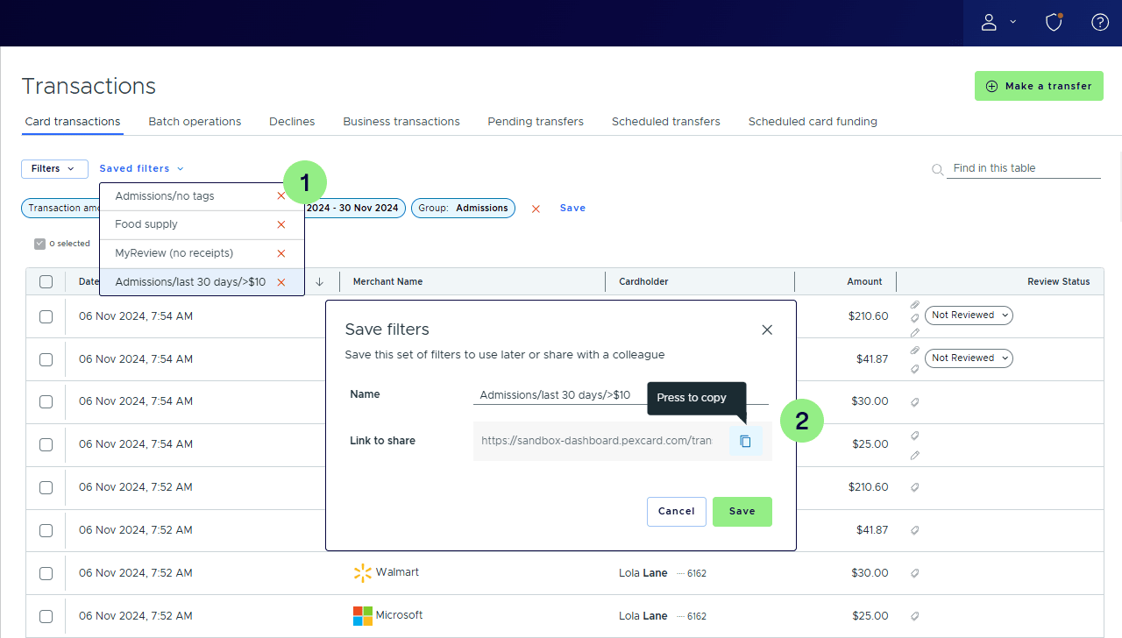1122x638 pixels.
Task: Click tag icon on 7:52 AM $210.60 row
Action: pos(915,487)
